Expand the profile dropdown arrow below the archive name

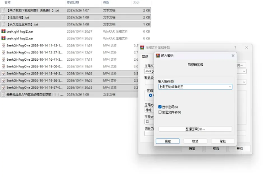click(x=244, y=82)
